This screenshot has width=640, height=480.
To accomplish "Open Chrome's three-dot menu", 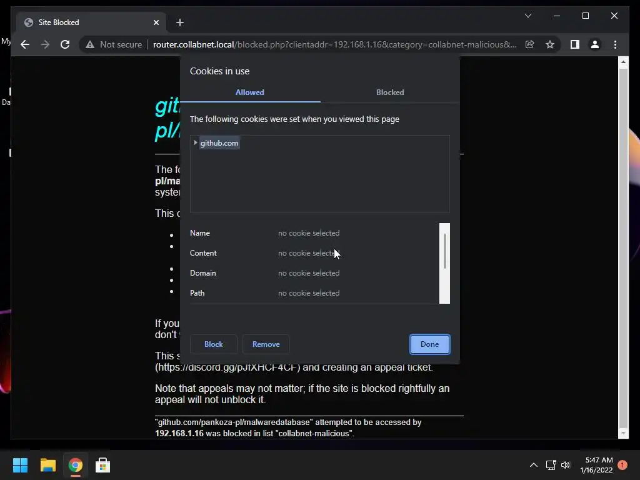I will [616, 44].
